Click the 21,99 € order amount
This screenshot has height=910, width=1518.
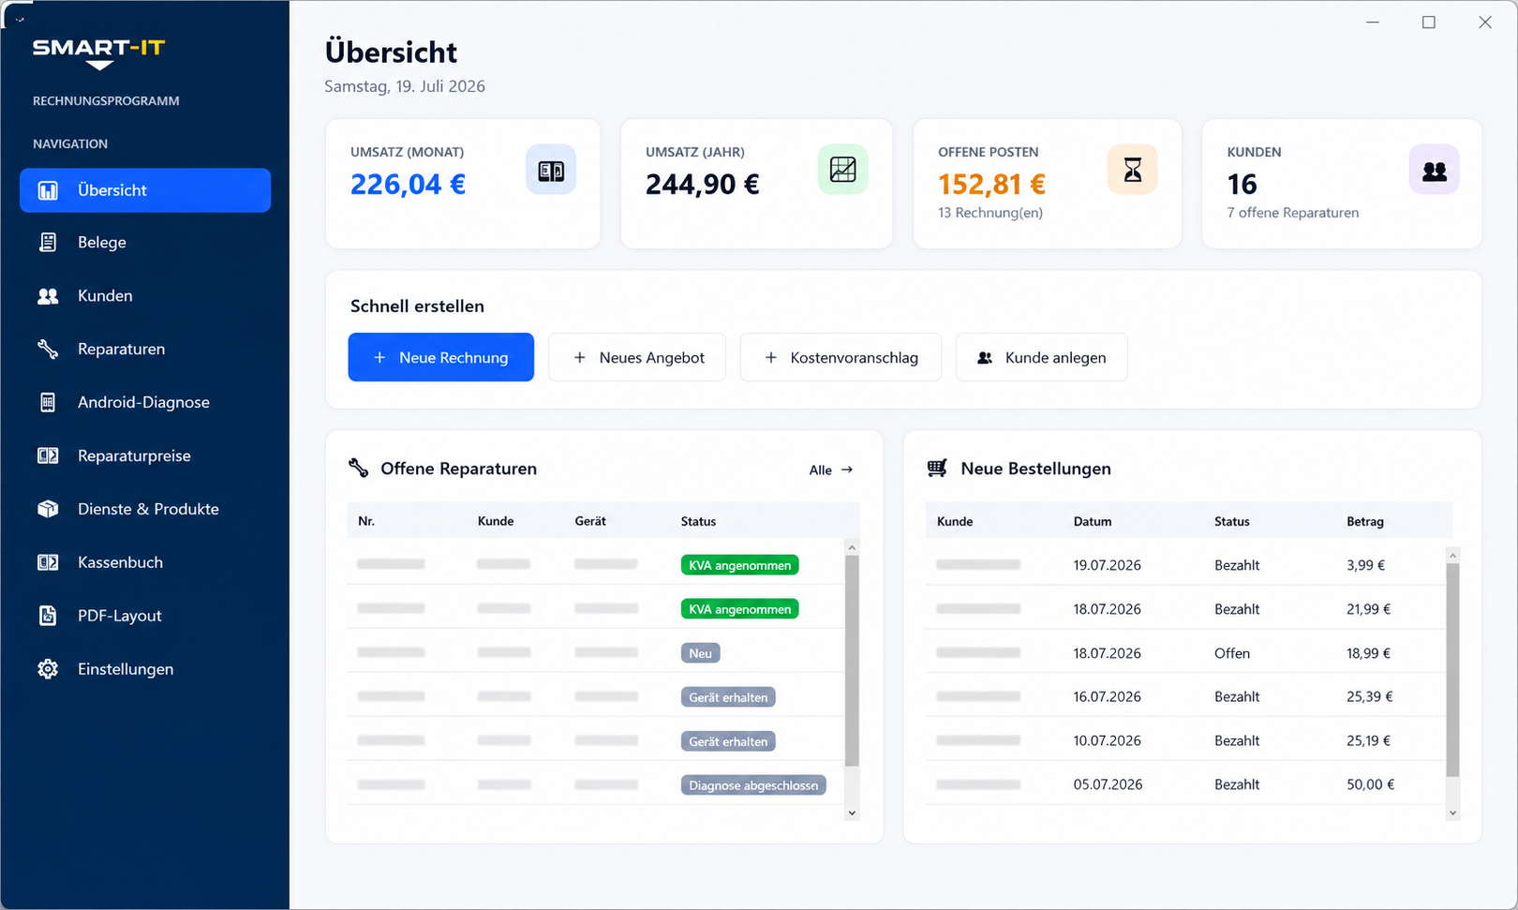pos(1368,609)
